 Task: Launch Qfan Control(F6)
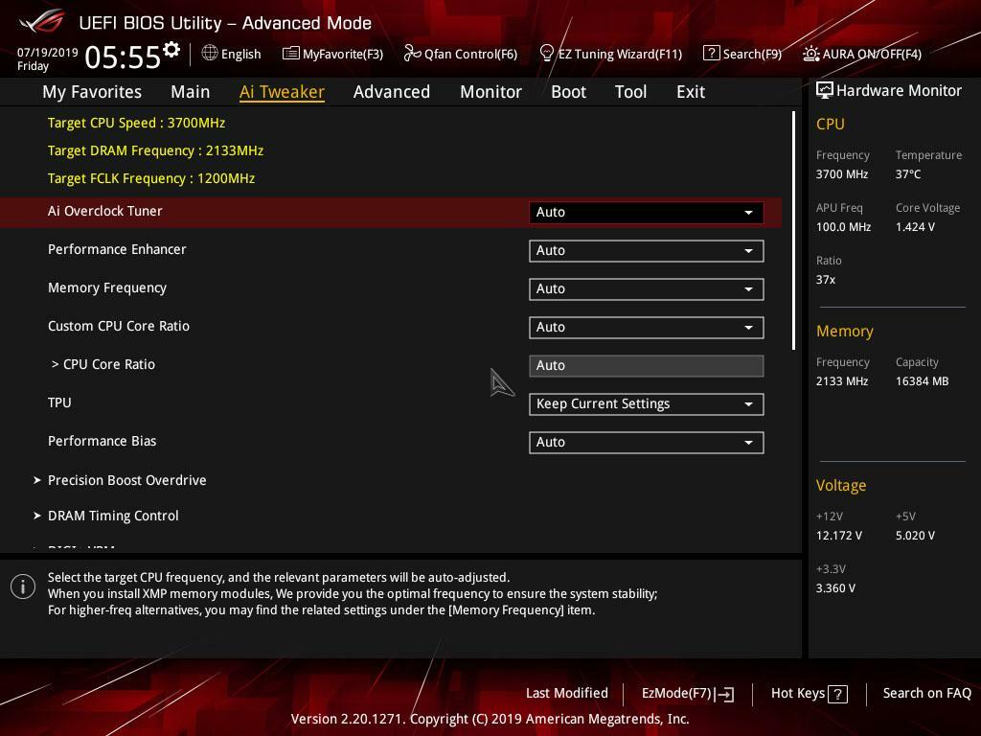coord(470,54)
